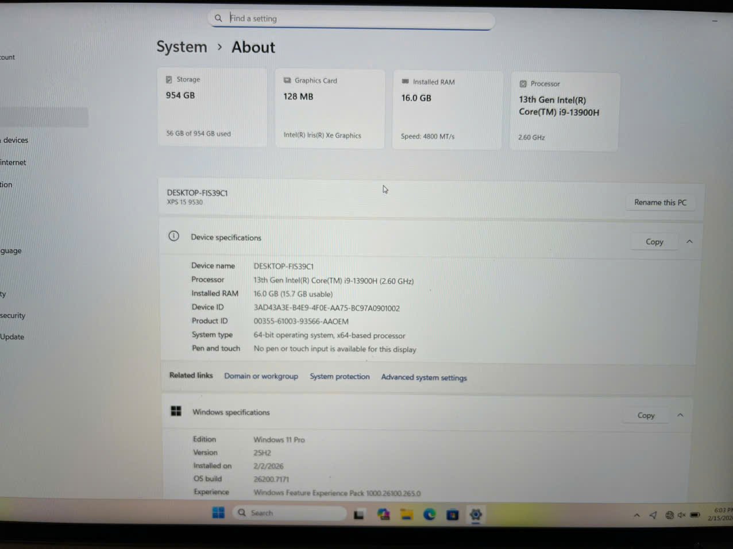733x549 pixels.
Task: Click the muted volume icon in tray
Action: [682, 515]
